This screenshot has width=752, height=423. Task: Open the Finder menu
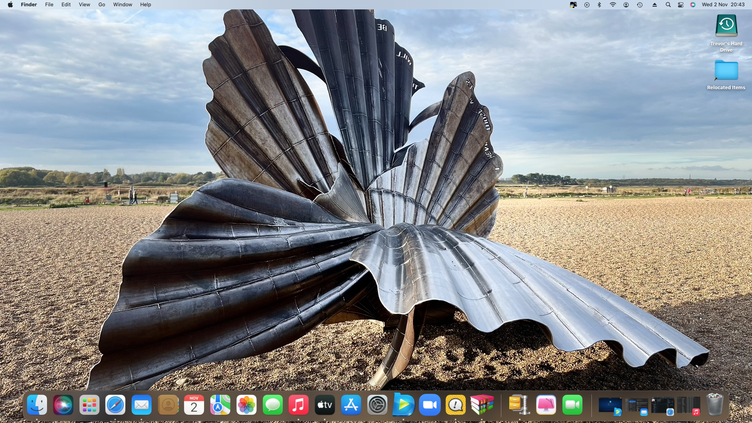[29, 5]
